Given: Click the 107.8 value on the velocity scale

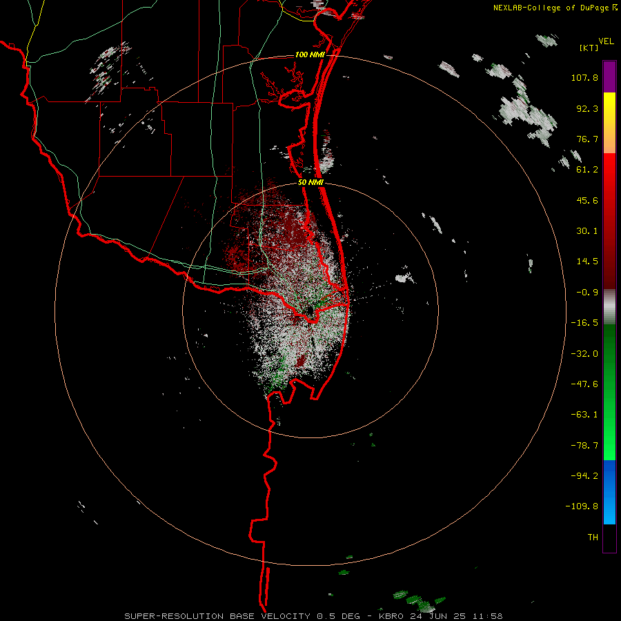Looking at the screenshot, I should pos(584,77).
